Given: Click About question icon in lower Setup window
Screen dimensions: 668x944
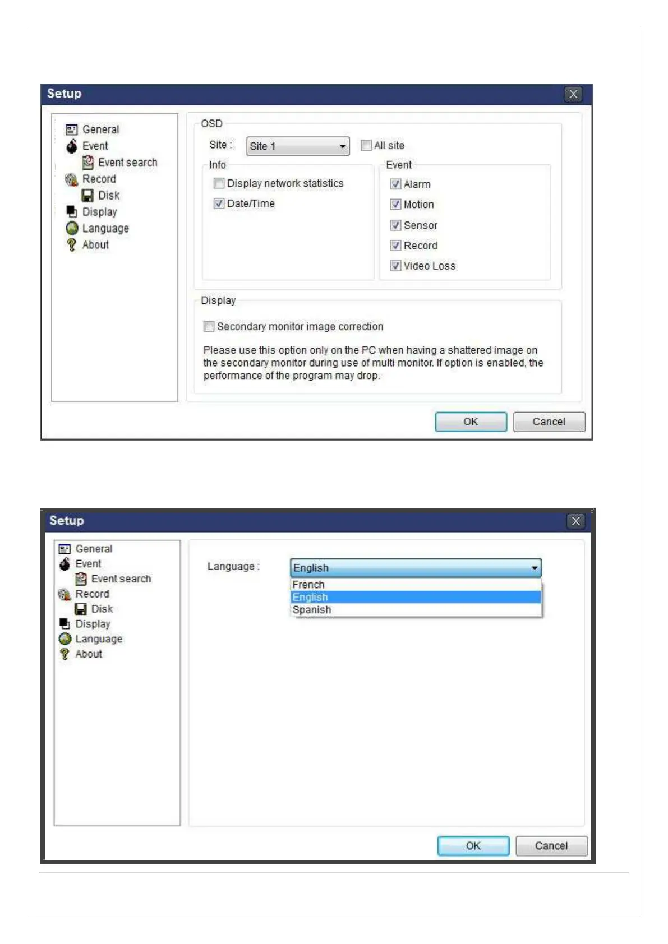Looking at the screenshot, I should tap(65, 654).
